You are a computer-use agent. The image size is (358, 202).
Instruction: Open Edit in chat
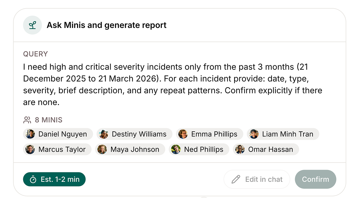point(257,179)
